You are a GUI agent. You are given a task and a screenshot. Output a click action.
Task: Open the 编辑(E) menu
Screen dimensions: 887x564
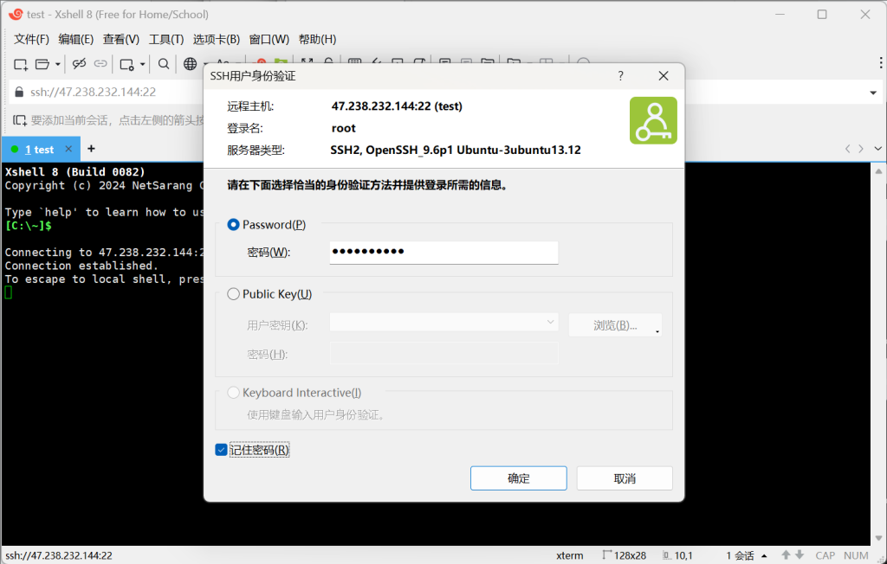pos(76,39)
